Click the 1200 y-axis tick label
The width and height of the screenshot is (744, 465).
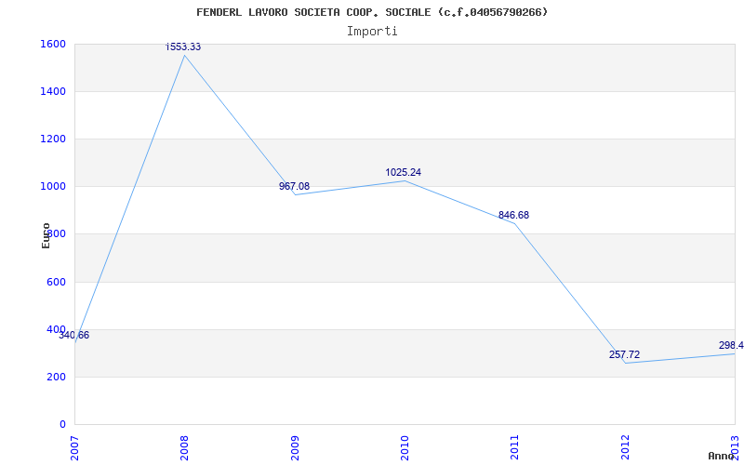[54, 139]
